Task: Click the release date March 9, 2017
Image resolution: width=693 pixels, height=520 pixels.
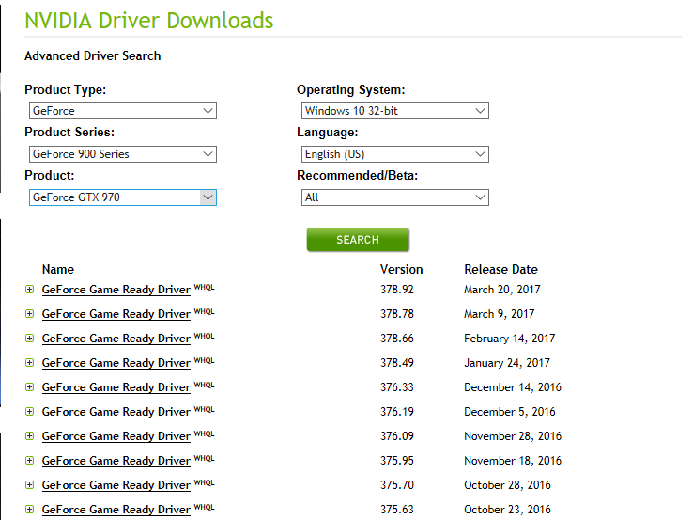Action: tap(499, 314)
